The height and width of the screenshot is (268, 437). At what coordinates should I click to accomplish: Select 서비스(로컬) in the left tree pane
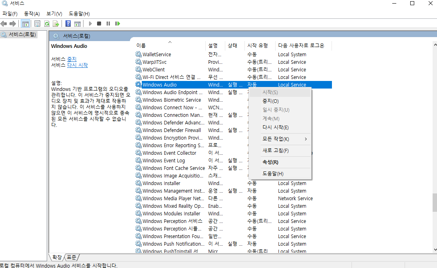[22, 34]
